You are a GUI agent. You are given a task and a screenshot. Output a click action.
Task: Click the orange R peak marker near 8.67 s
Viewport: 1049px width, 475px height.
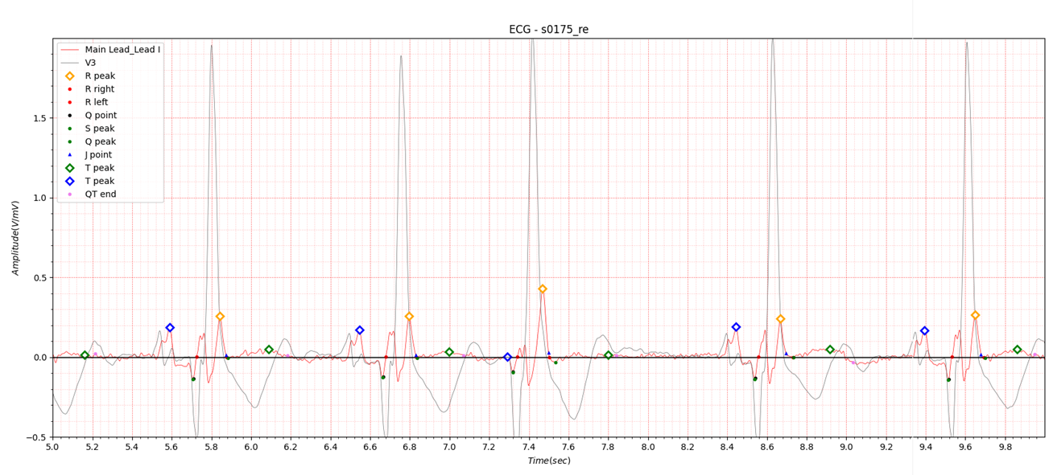(780, 319)
